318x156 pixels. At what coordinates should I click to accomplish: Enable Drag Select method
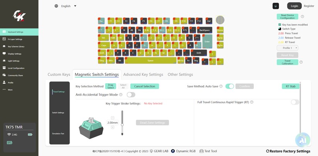click(x=111, y=86)
